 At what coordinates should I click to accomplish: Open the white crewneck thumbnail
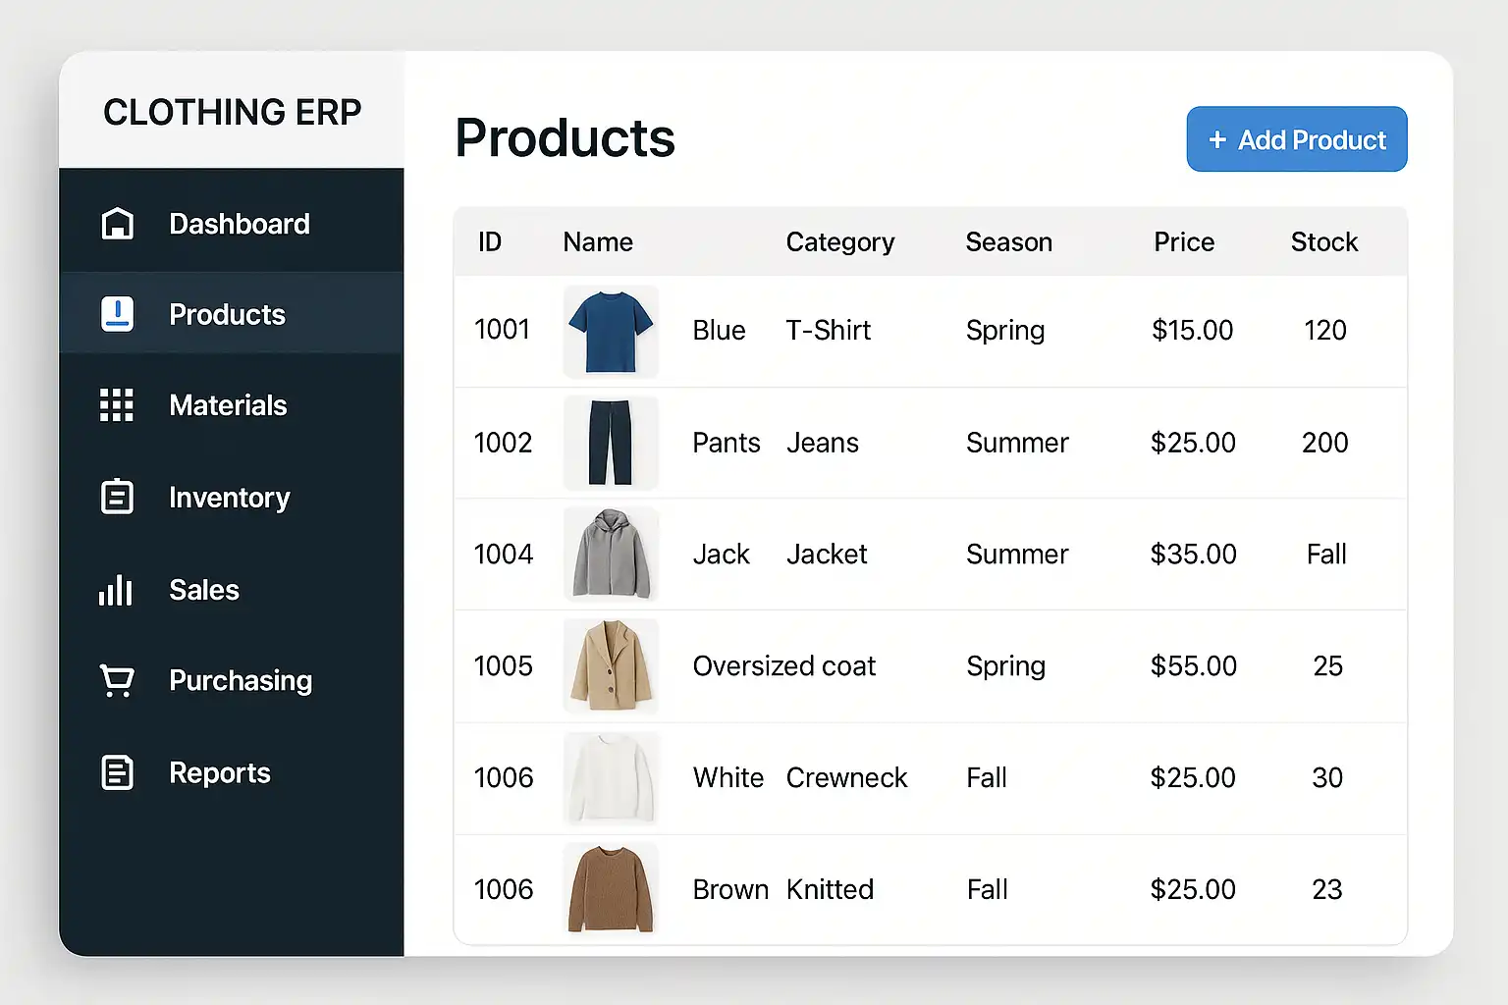point(611,777)
